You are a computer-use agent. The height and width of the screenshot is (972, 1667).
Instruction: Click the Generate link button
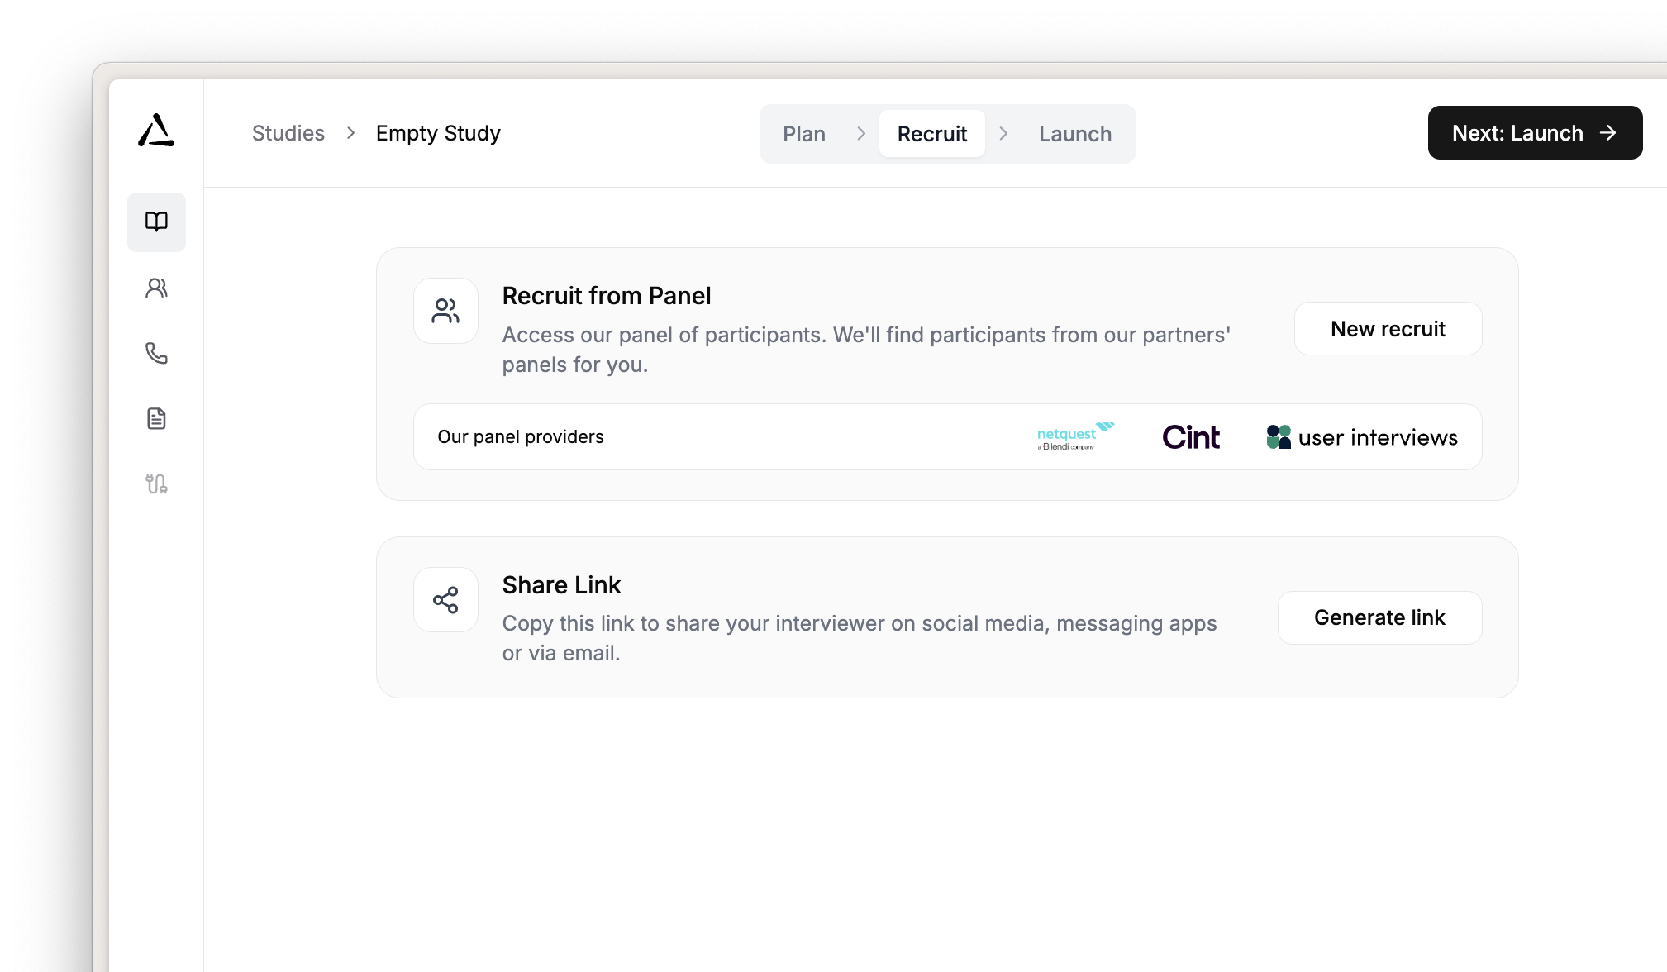1379,617
